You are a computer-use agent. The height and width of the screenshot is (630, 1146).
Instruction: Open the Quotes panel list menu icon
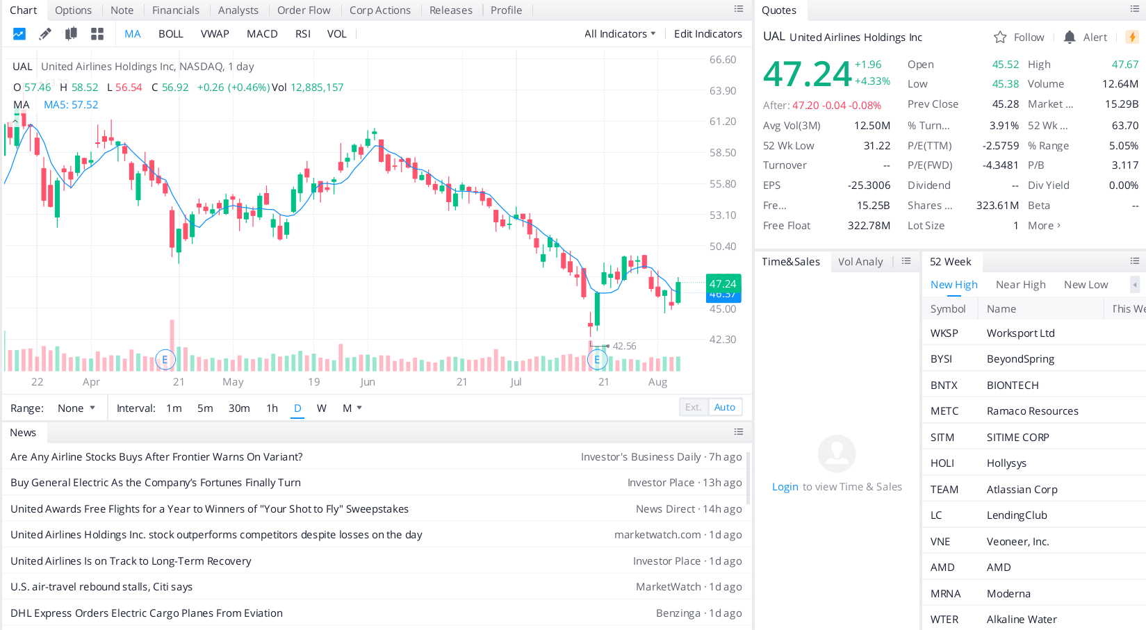(1135, 9)
